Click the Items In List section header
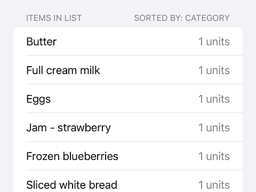Viewport: 256px width, 192px height. (x=54, y=18)
